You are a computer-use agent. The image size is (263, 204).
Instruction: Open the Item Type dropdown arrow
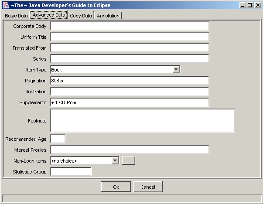click(x=176, y=69)
